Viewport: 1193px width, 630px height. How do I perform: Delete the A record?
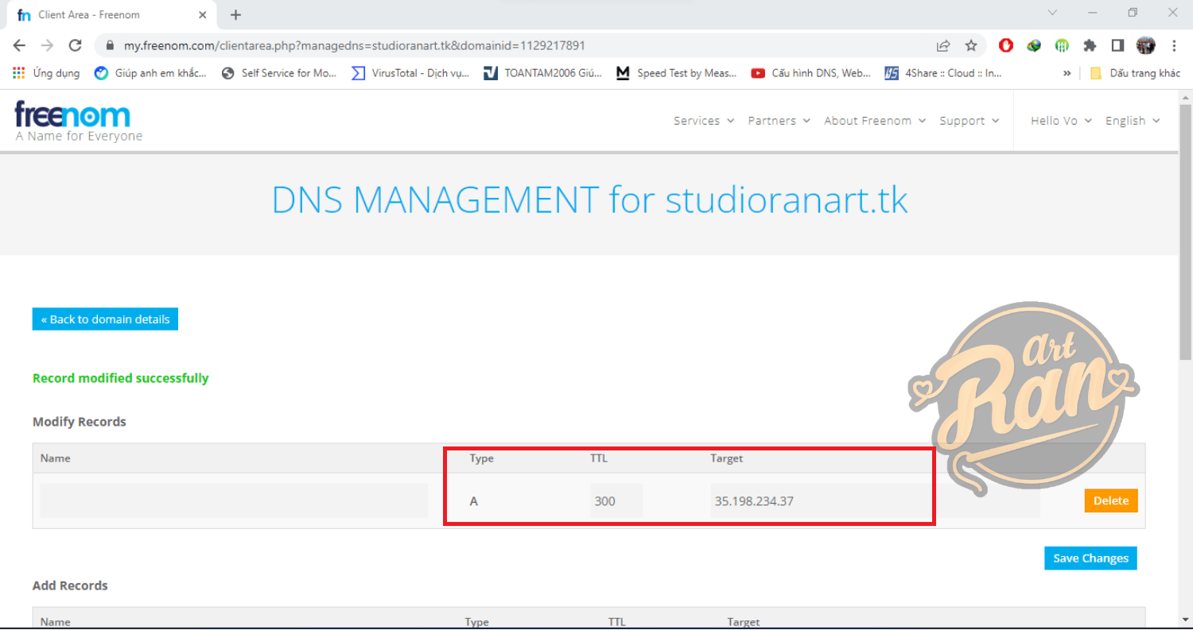click(1111, 501)
